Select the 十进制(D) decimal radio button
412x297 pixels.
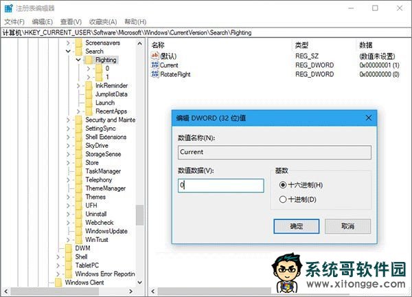(x=283, y=199)
